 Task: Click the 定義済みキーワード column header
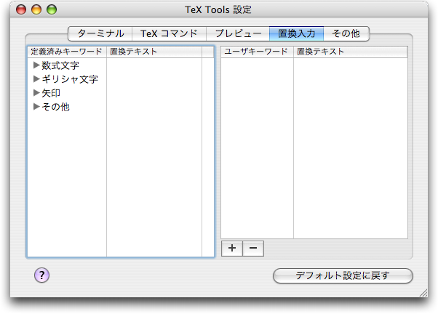tap(67, 52)
